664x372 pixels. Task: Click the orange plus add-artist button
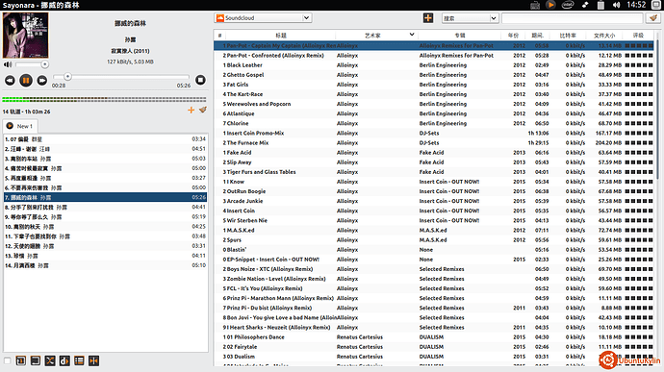pyautogui.click(x=428, y=17)
